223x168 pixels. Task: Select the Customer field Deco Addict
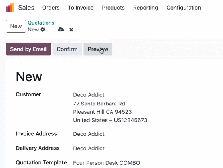click(89, 95)
